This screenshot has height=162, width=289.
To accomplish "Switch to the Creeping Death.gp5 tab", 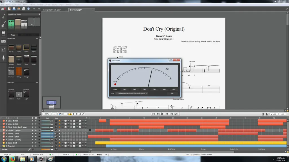I will pos(52,10).
